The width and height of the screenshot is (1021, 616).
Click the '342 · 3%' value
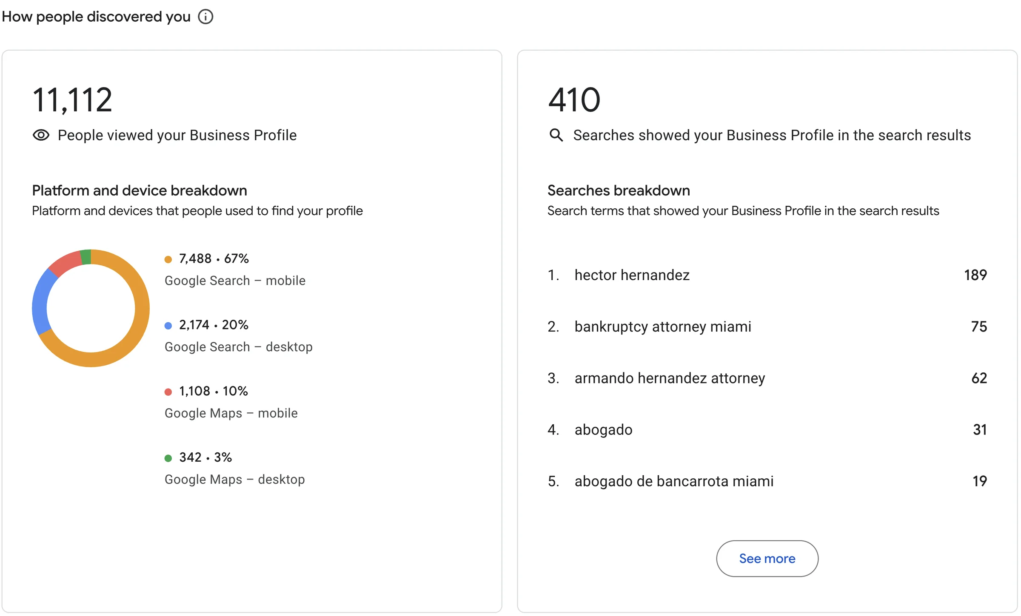click(x=205, y=457)
